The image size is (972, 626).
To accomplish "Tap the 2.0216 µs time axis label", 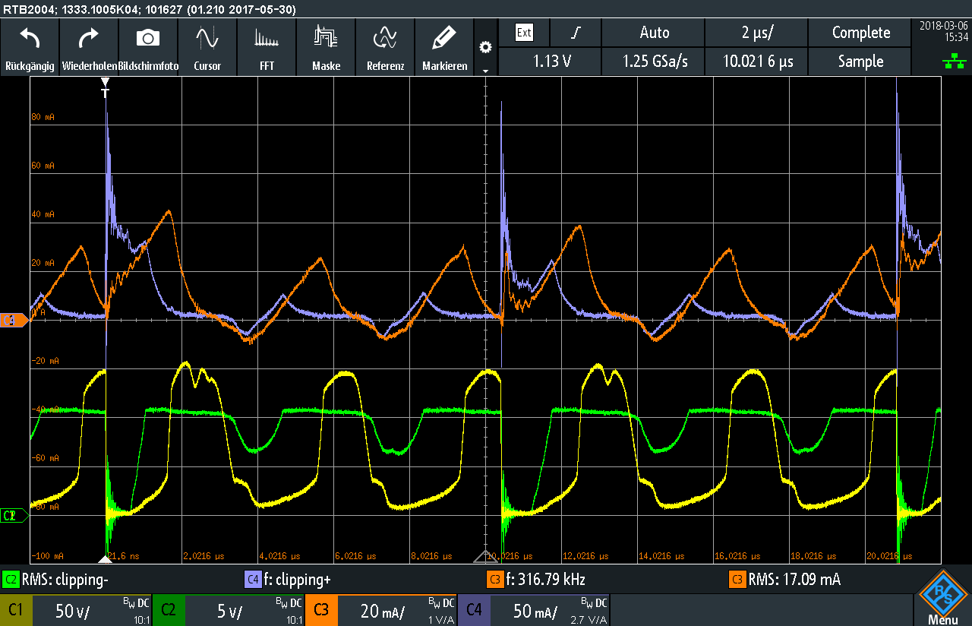I will (203, 556).
